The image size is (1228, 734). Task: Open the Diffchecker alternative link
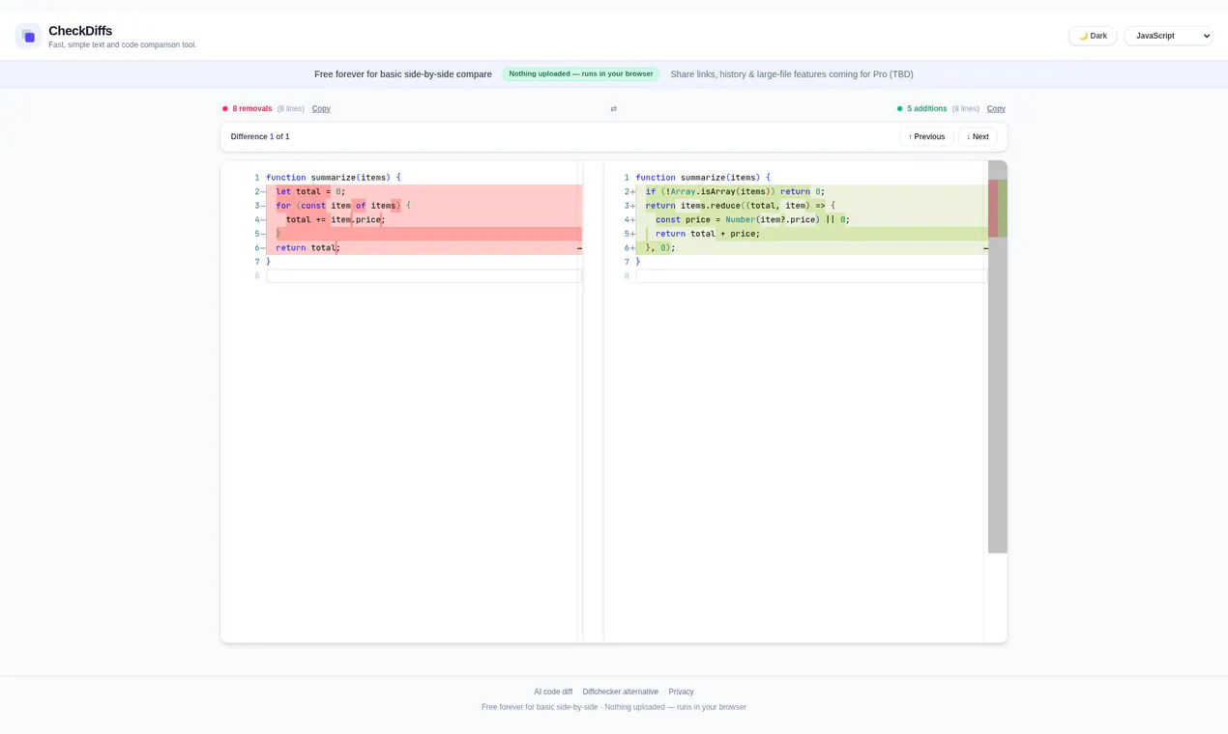(620, 692)
